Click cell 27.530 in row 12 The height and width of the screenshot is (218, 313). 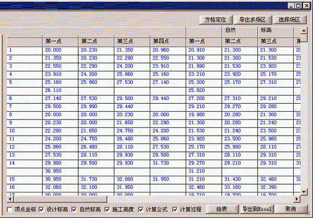168,147
